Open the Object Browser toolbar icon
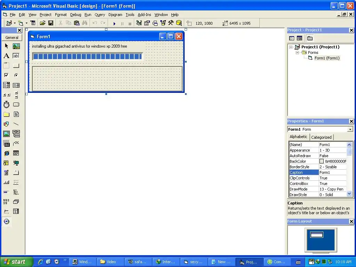Screen dimensions: 356x267 click(163, 23)
